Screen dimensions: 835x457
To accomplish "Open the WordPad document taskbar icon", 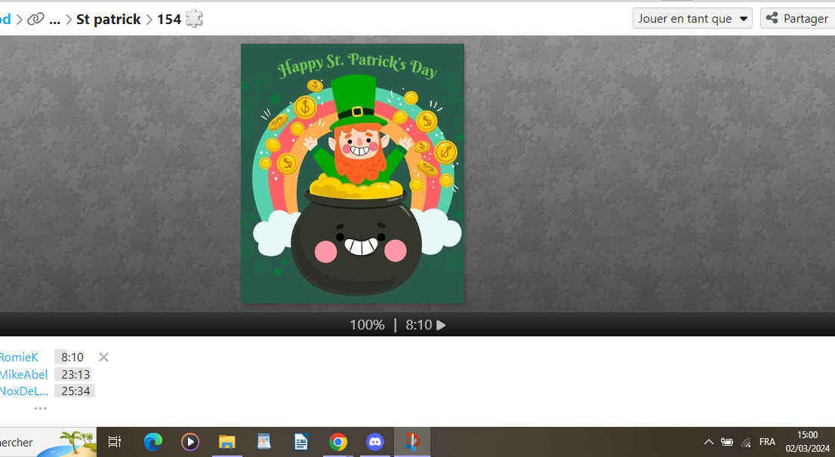I will point(263,442).
